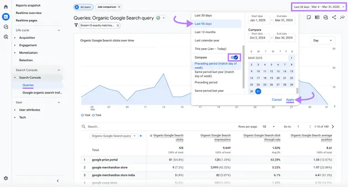Click the customize report icon

309,17
